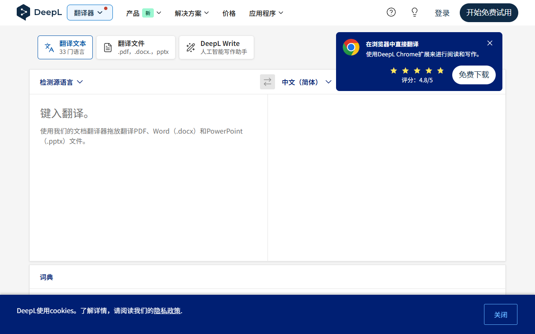Select the 翻译文本 tab
535x334 pixels.
coord(65,47)
